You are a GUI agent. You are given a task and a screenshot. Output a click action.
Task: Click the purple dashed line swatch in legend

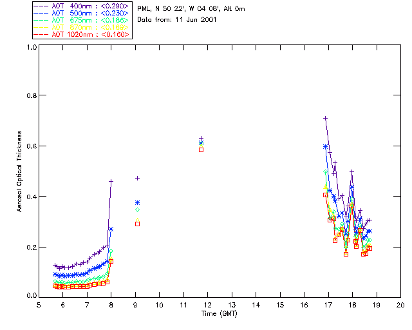42,6
